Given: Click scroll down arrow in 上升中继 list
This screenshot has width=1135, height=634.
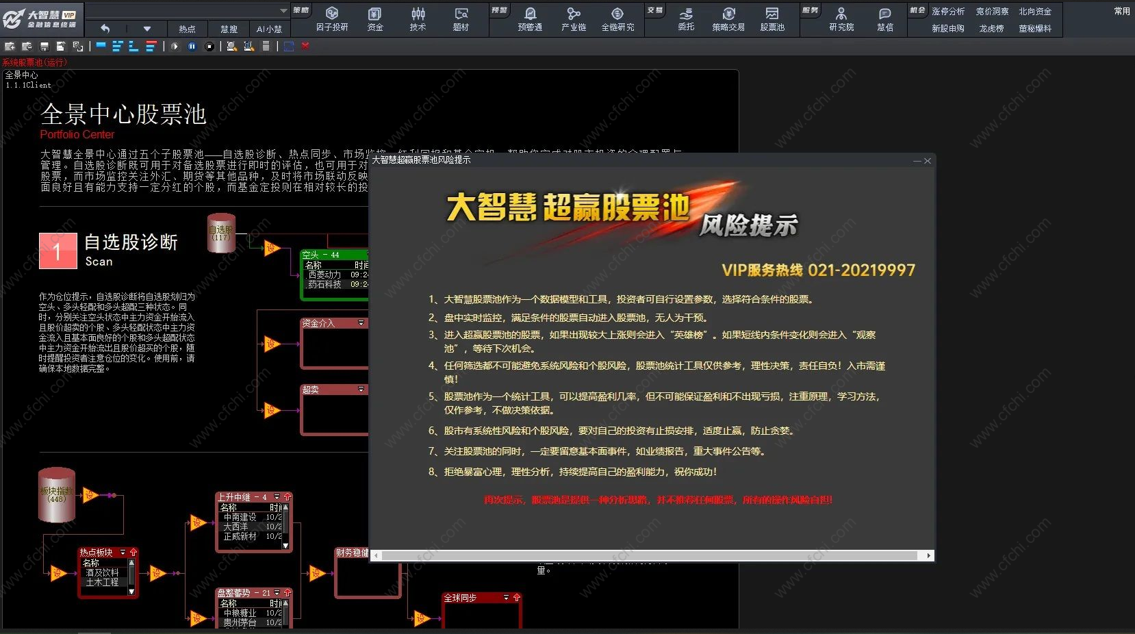Looking at the screenshot, I should pos(285,546).
